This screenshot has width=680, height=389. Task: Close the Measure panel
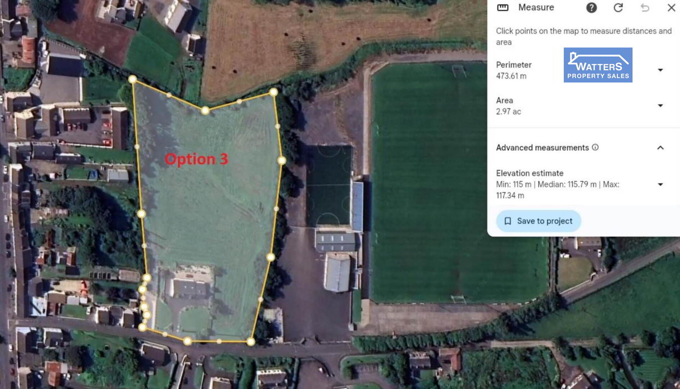pyautogui.click(x=671, y=8)
